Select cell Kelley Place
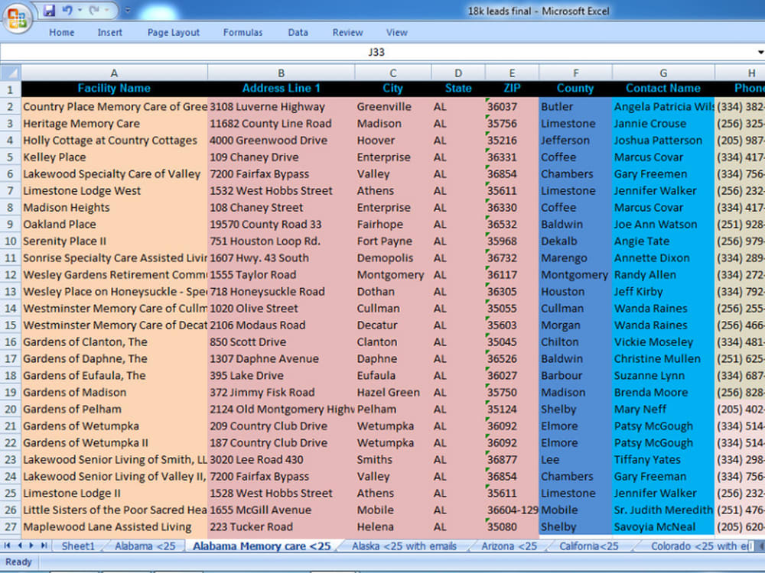Screen dimensions: 765x573 114,157
